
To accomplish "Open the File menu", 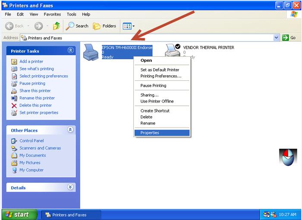I will [8, 14].
